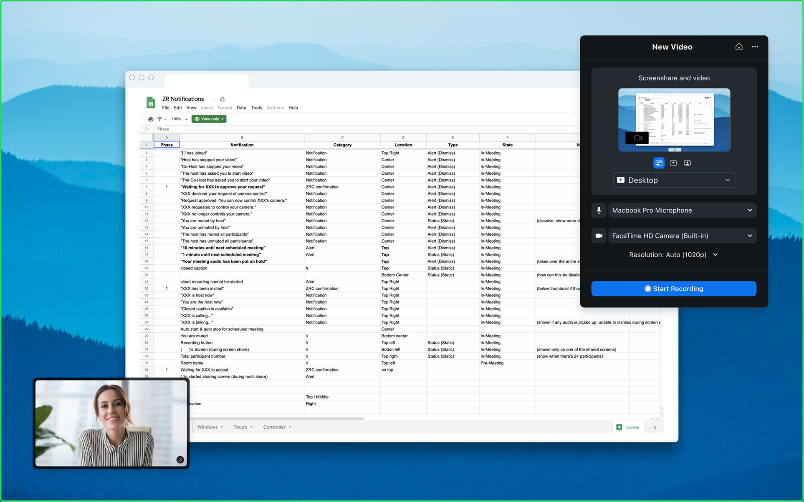The width and height of the screenshot is (804, 502).
Task: Click the Explore icon at sheet bottom
Action: point(619,427)
